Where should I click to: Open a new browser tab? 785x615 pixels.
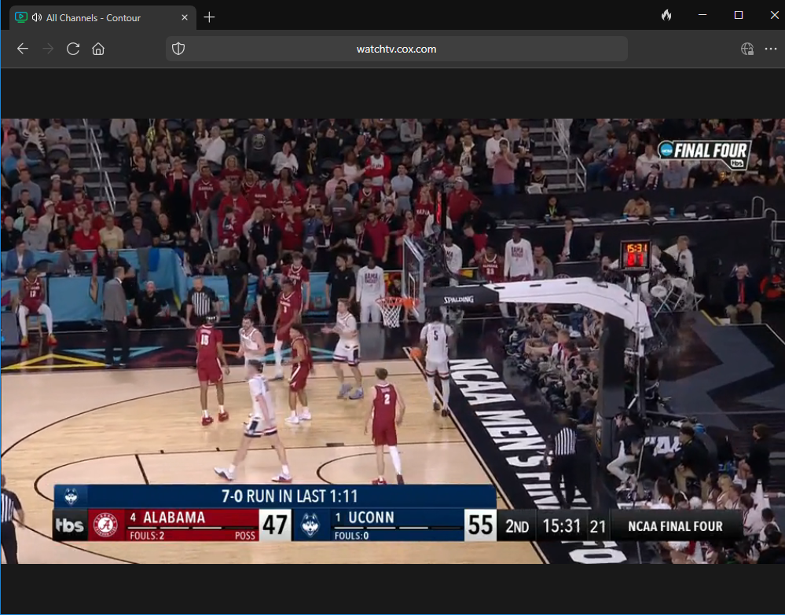tap(209, 17)
